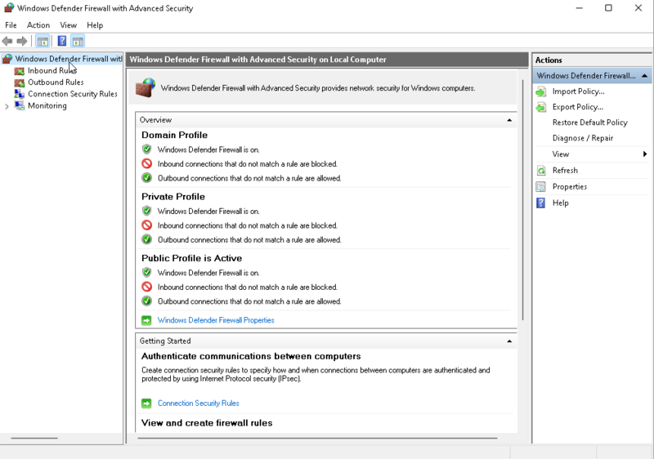Click the Connection Security Rules tree icon

coord(19,94)
